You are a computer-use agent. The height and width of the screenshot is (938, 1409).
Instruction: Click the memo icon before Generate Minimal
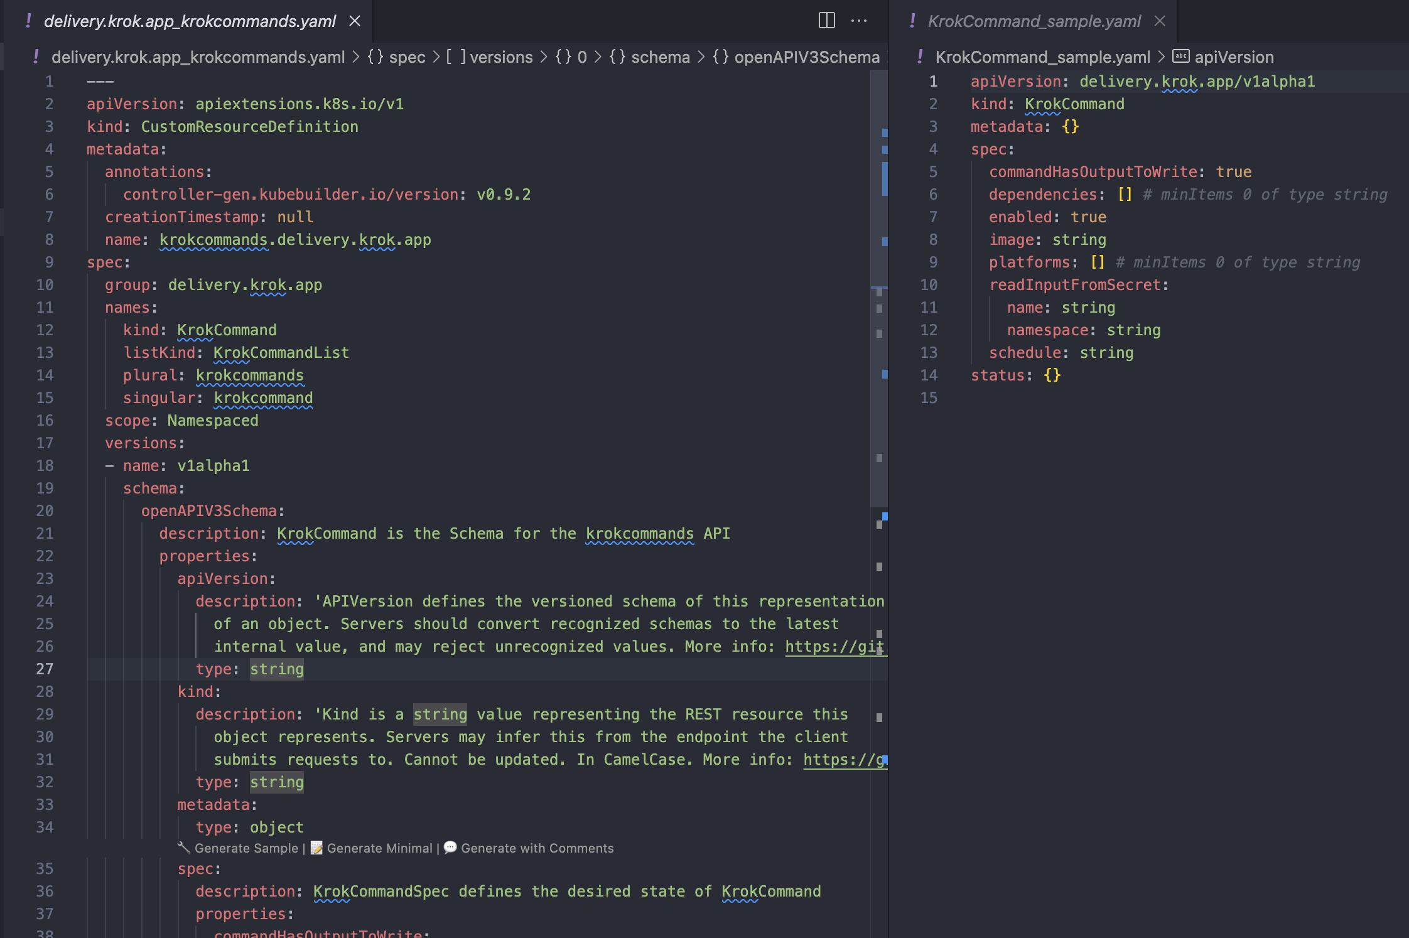pyautogui.click(x=316, y=848)
